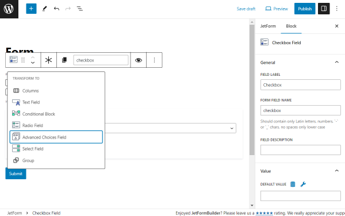345x216 pixels.
Task: Toggle the eye visibility icon in block toolbar
Action: tap(139, 60)
